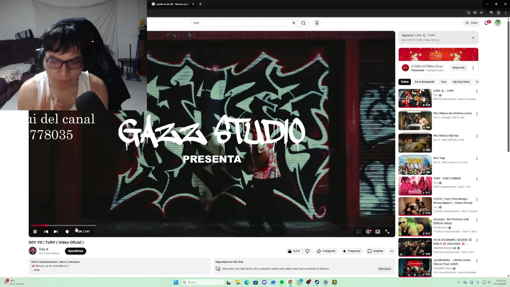Focus the search field containing tury
The width and height of the screenshot is (510, 287).
[x=241, y=23]
